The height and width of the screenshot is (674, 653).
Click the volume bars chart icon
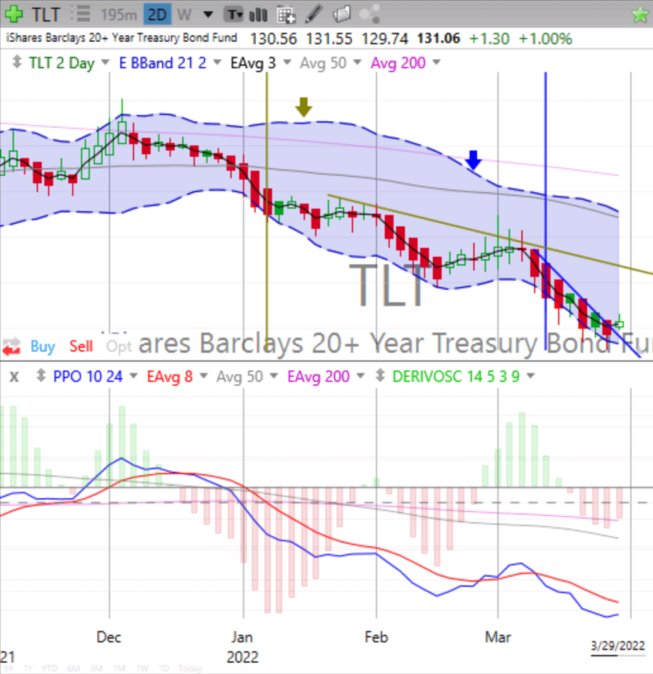[259, 14]
